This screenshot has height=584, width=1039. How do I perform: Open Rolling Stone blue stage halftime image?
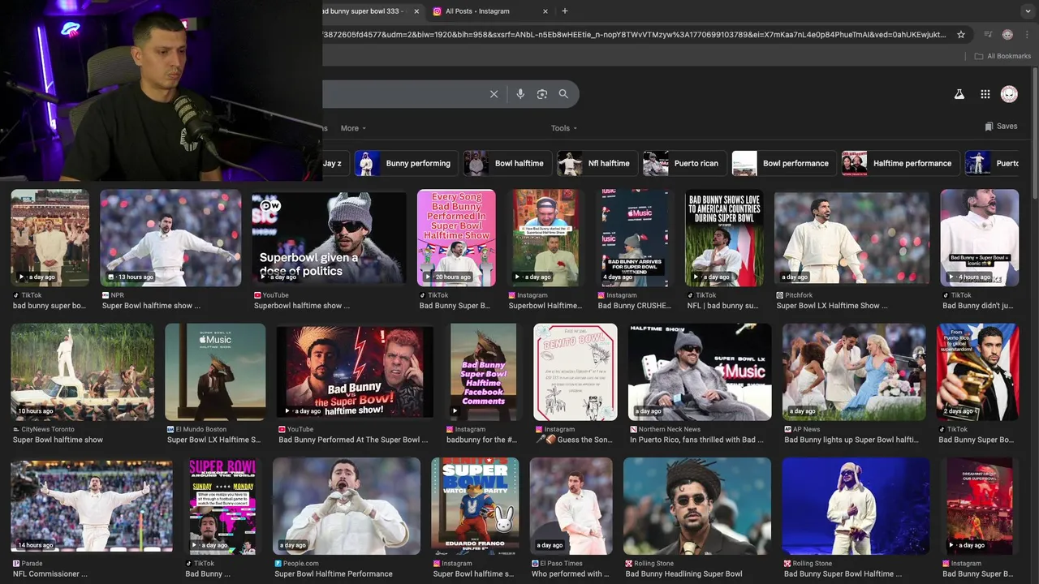[856, 505]
